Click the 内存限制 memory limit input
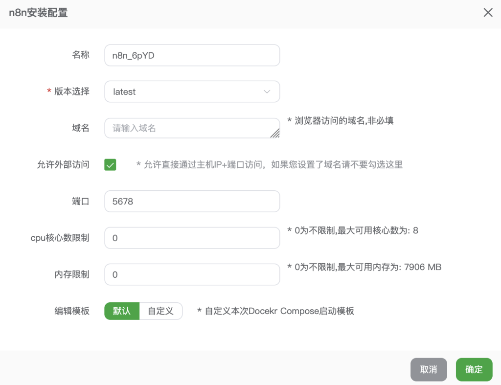 click(192, 274)
